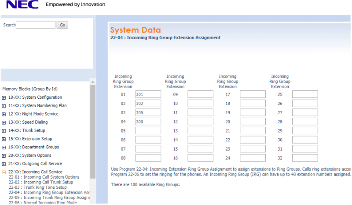Expand 21-XX: Outgoing Call Service

[4, 164]
